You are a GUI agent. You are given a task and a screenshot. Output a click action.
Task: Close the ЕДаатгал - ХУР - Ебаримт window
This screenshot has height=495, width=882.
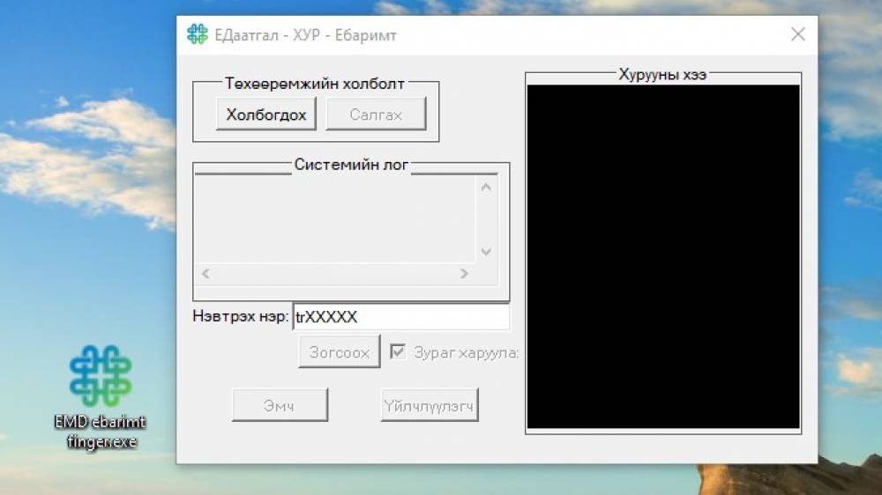click(797, 34)
